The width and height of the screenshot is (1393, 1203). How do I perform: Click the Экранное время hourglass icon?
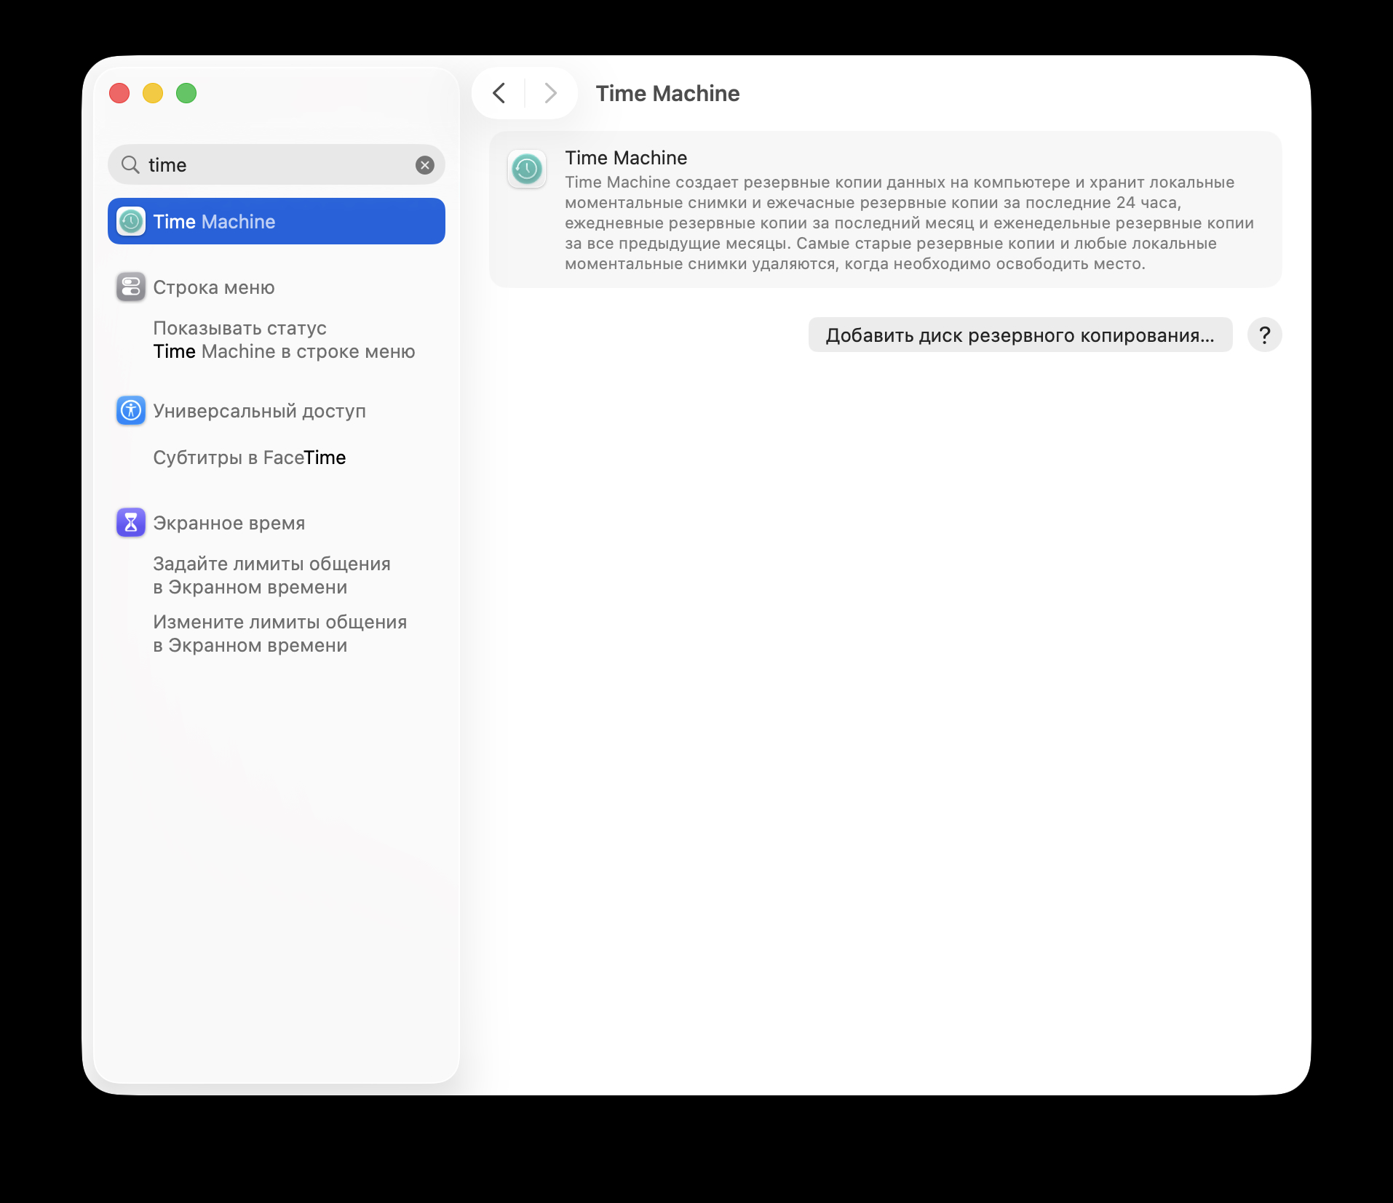pos(131,523)
